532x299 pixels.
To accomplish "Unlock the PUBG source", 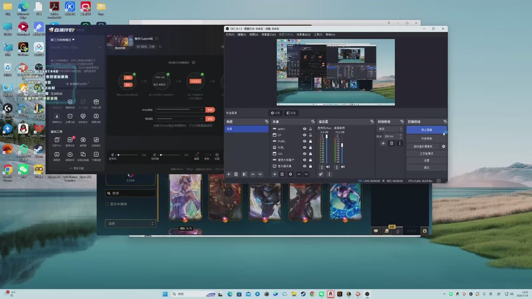I will (310, 141).
